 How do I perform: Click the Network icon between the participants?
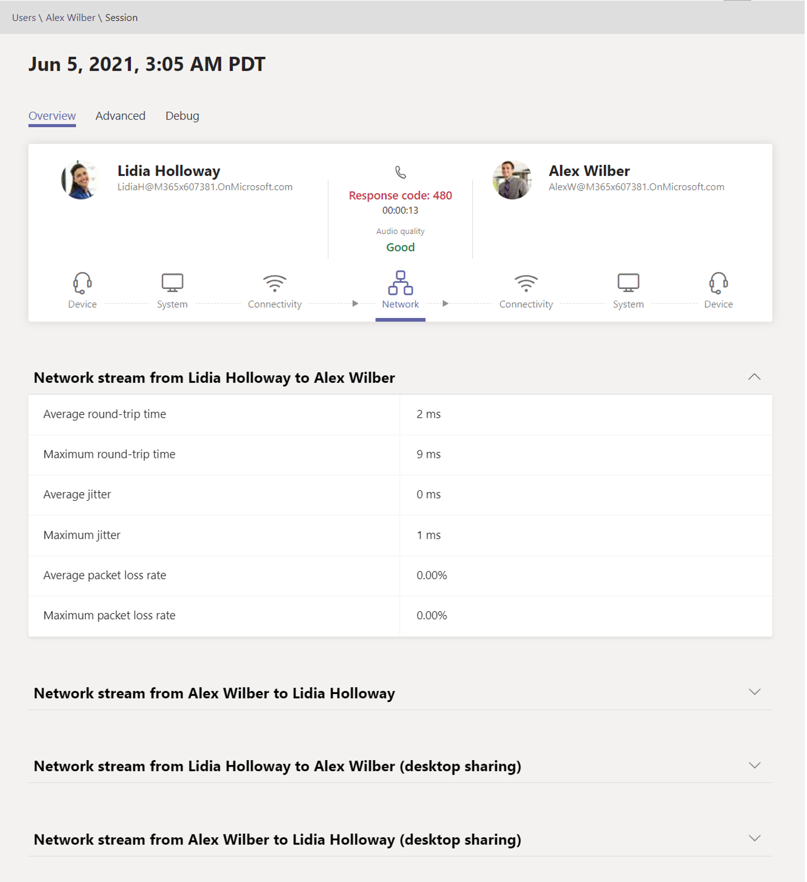pyautogui.click(x=400, y=284)
